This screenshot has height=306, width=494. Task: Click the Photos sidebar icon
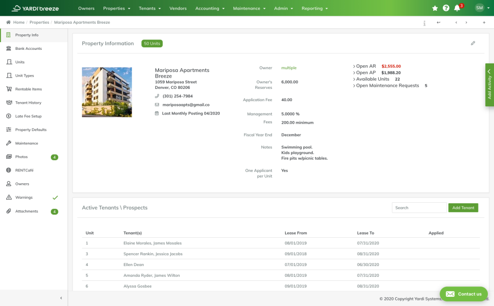(x=9, y=157)
